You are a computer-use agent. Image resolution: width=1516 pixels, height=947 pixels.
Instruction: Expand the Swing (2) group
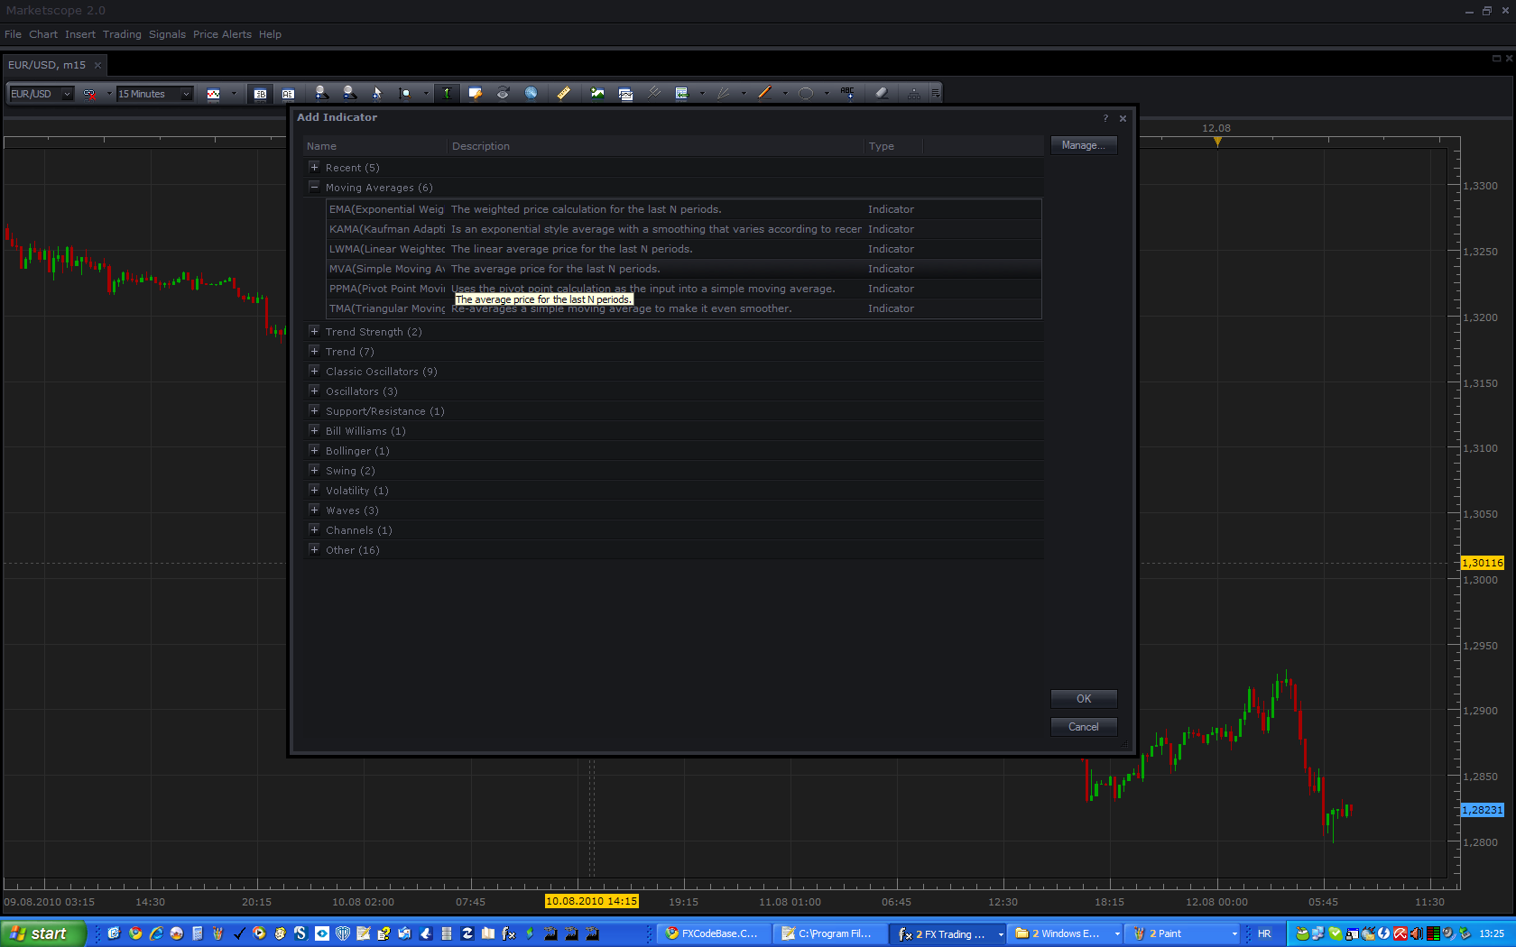[x=314, y=470]
